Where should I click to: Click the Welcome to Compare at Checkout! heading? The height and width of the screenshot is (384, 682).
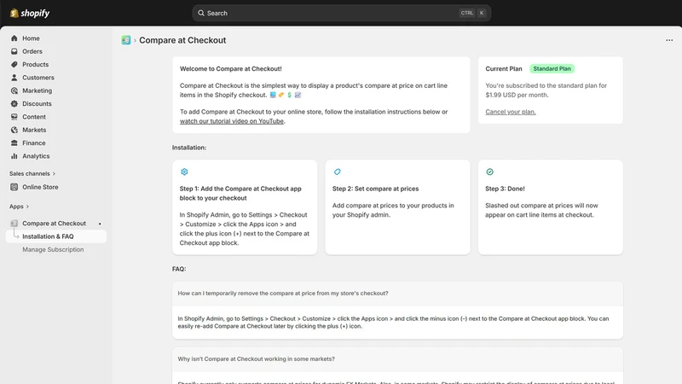click(x=230, y=69)
